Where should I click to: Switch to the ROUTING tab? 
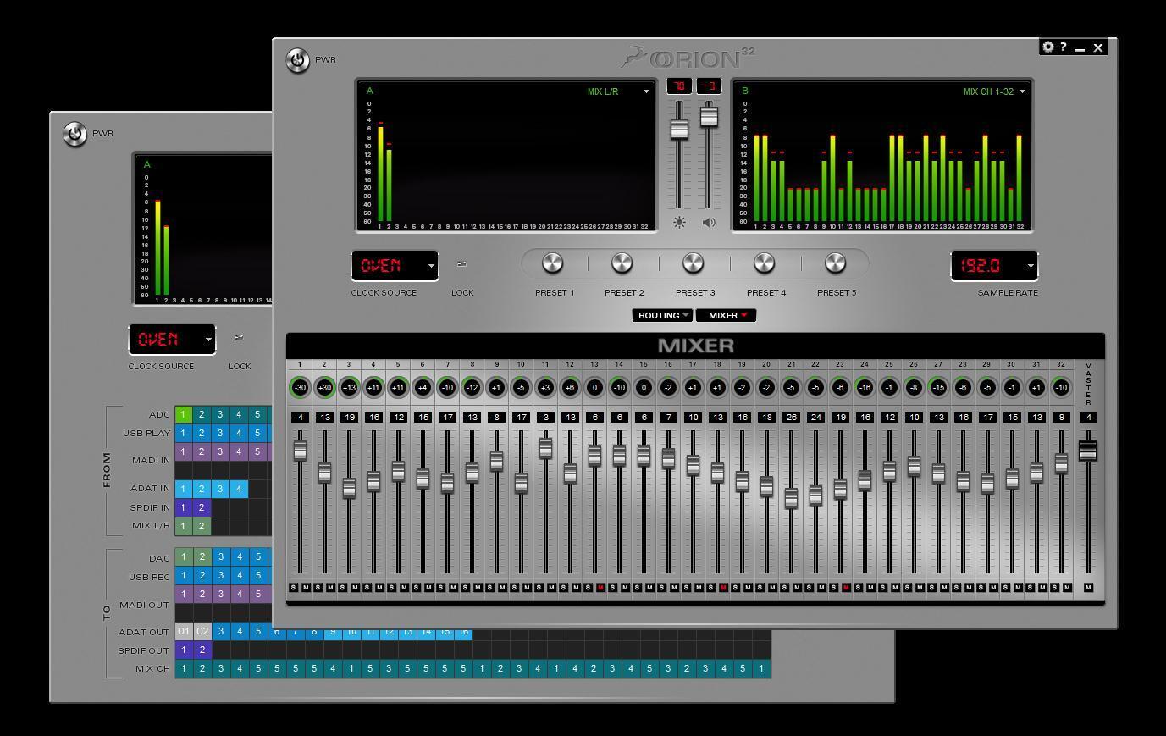660,315
